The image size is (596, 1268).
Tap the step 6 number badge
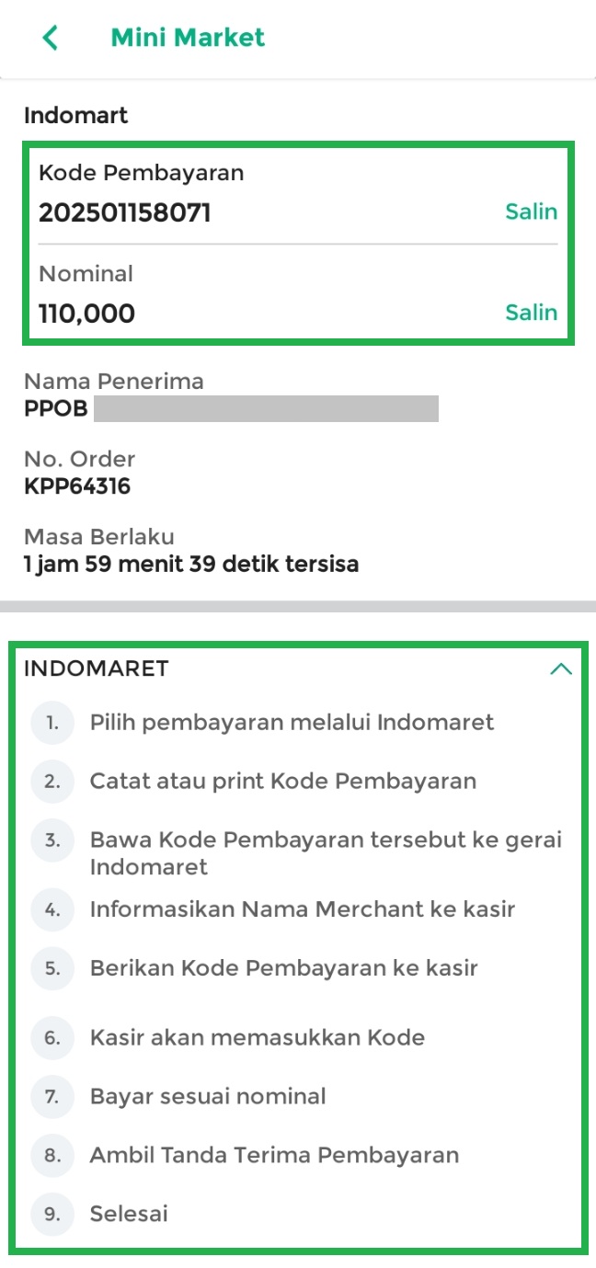pos(52,1038)
